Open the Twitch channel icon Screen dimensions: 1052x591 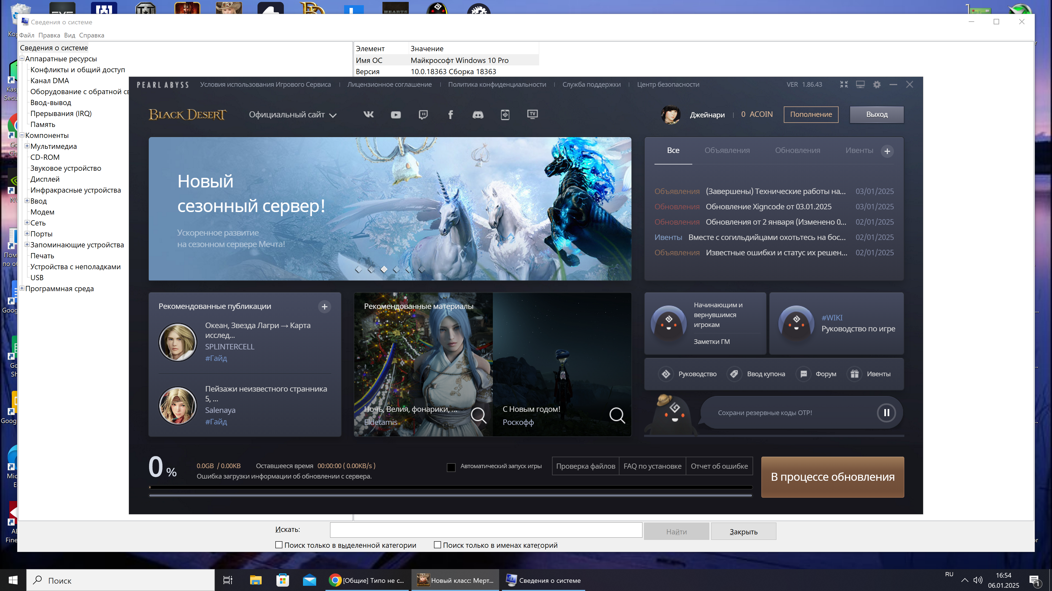point(423,115)
